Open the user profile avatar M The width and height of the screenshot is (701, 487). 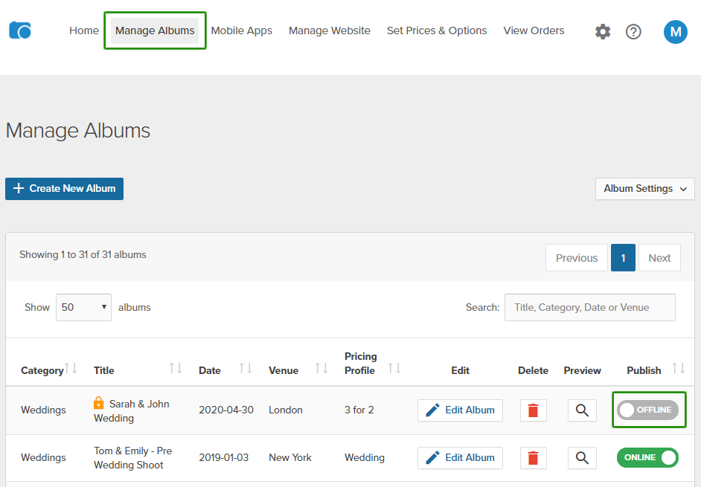(675, 31)
